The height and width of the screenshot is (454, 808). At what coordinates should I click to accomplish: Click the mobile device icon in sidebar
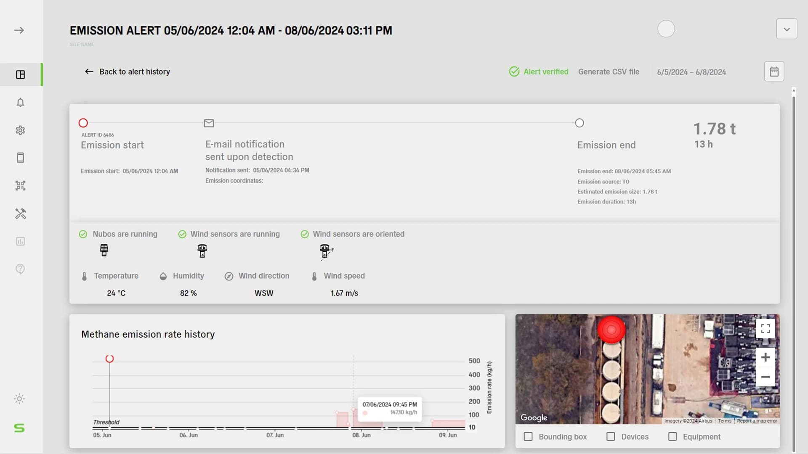coord(20,158)
